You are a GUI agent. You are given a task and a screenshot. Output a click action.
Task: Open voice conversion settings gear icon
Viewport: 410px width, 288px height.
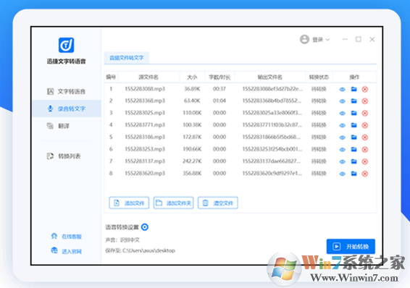coord(145,227)
